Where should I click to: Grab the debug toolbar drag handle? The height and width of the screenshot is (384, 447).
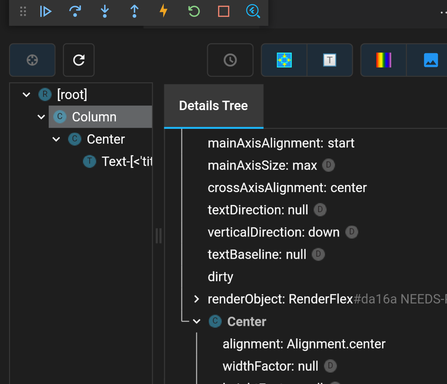[x=23, y=11]
